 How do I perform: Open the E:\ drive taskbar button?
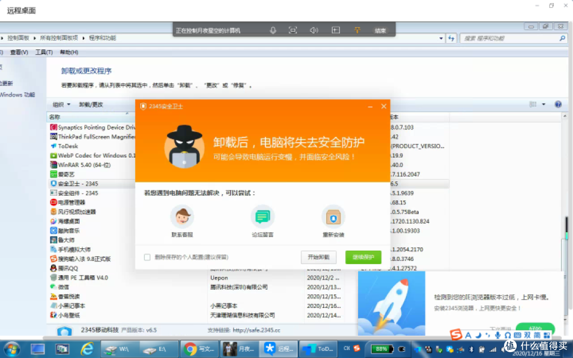coord(159,349)
